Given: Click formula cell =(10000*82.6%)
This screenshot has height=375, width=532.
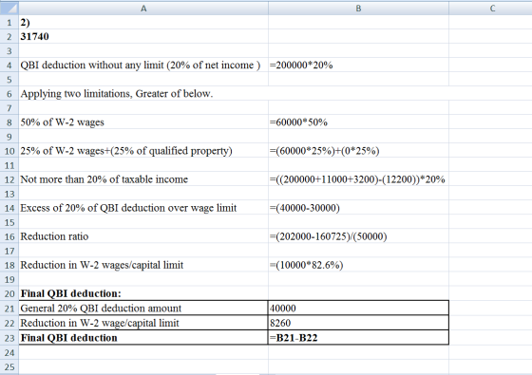Looking at the screenshot, I should [358, 265].
